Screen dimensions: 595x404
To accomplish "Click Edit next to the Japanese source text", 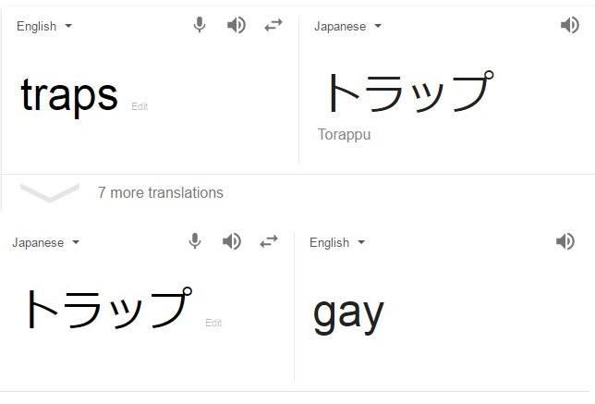I will point(213,323).
